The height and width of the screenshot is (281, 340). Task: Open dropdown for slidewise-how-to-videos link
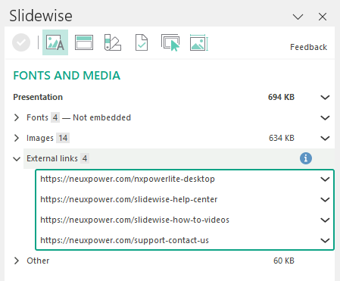(325, 220)
